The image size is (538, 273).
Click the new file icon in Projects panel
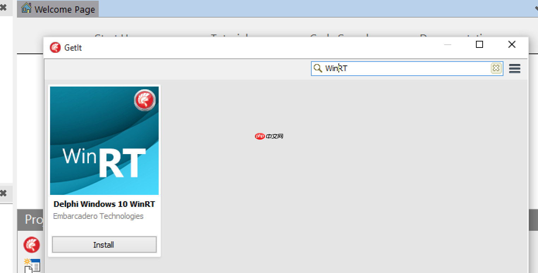click(32, 266)
